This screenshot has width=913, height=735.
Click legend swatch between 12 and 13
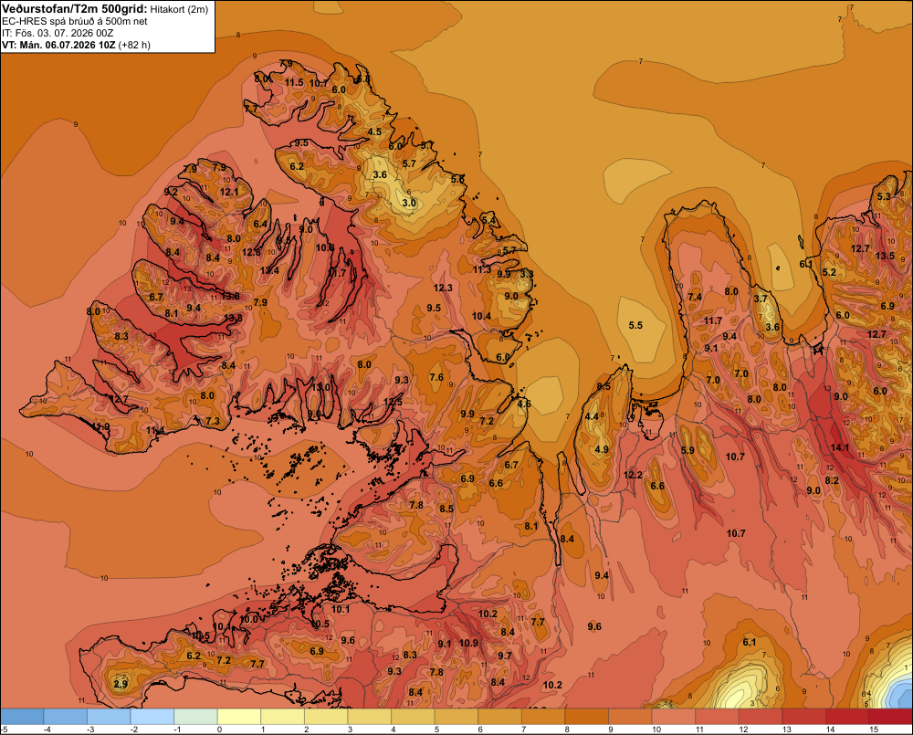pos(760,717)
